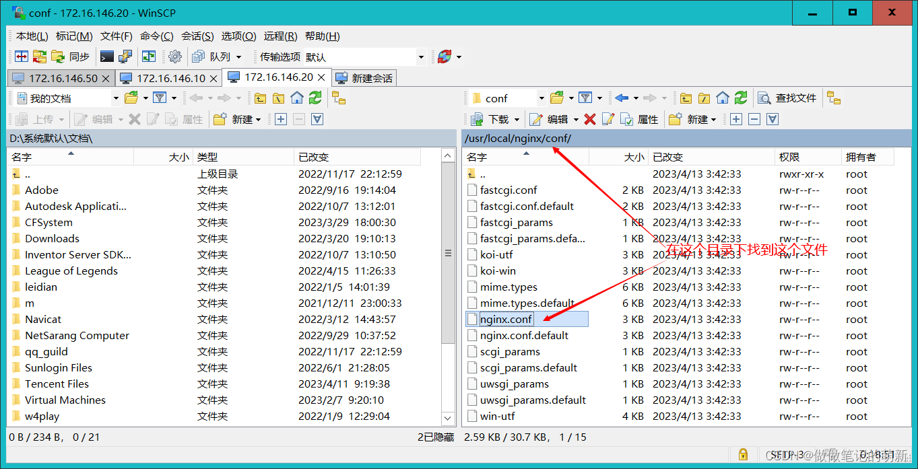Open the 命令(C) menu

tap(156, 36)
